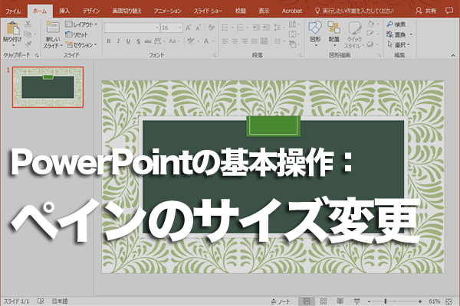The image size is (460, 306).
Task: Click the 検索 find button
Action: point(396,24)
